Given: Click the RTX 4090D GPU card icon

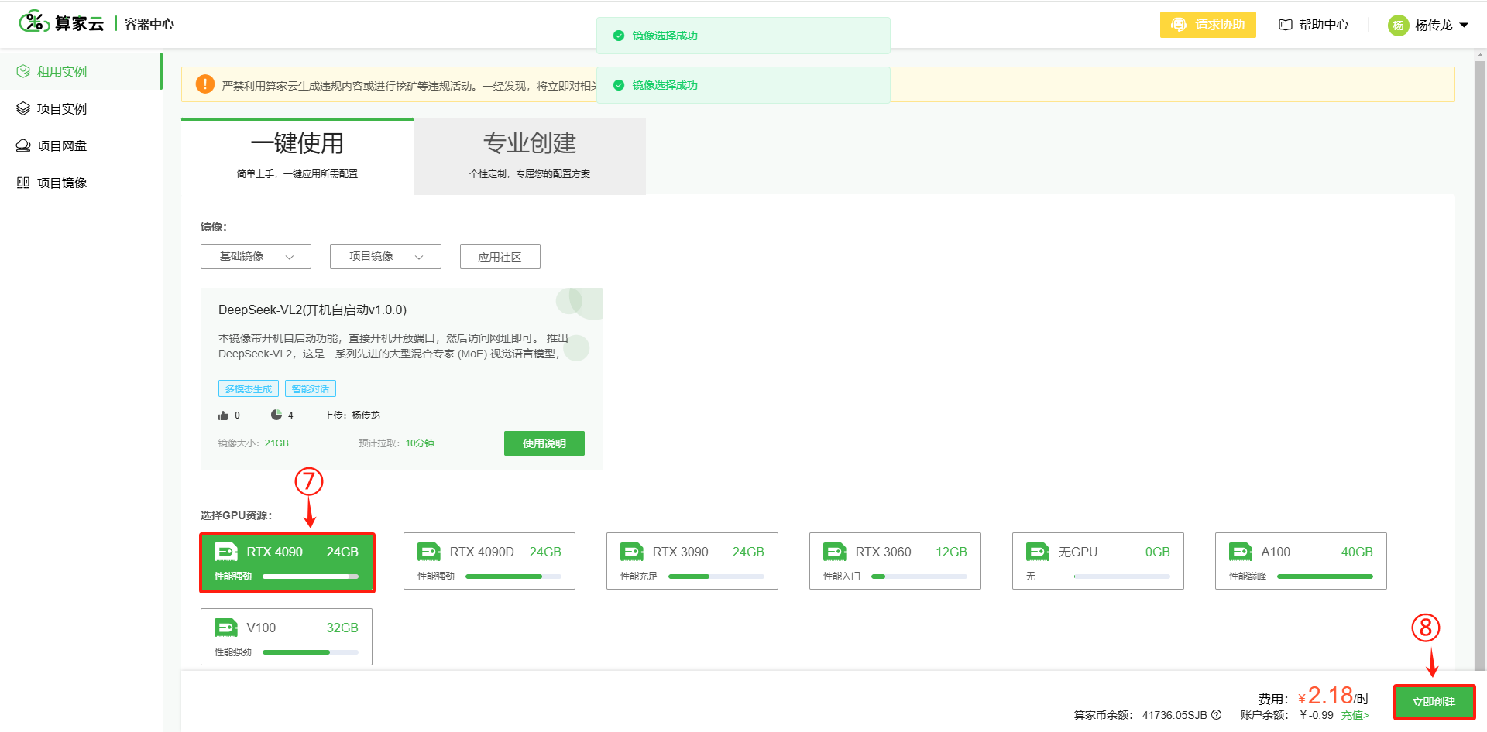Looking at the screenshot, I should pyautogui.click(x=429, y=552).
